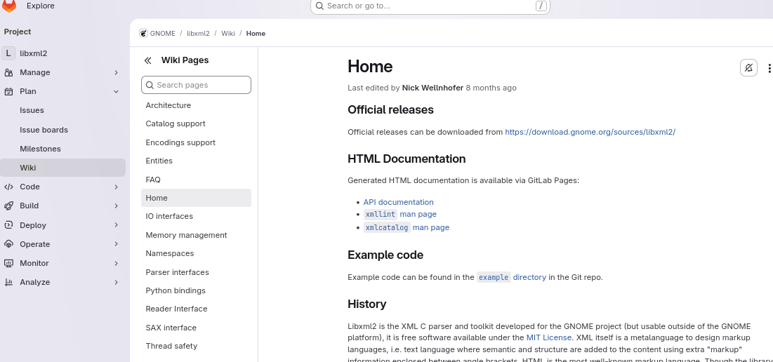Click the Analyze chart icon
This screenshot has width=773, height=362.
click(8, 282)
